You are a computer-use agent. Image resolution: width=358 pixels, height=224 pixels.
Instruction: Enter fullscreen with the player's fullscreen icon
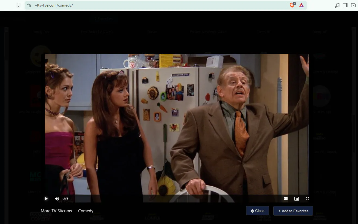308,199
